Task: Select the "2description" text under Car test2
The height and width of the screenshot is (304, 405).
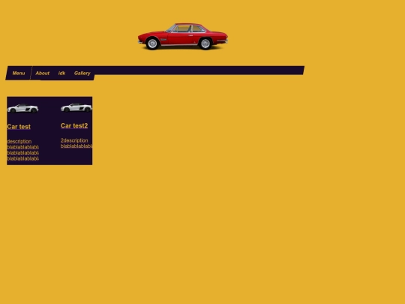Action: click(74, 140)
